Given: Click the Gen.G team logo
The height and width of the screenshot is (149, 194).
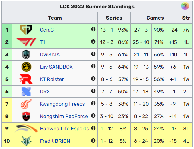Looking at the screenshot, I should click(x=26, y=30).
